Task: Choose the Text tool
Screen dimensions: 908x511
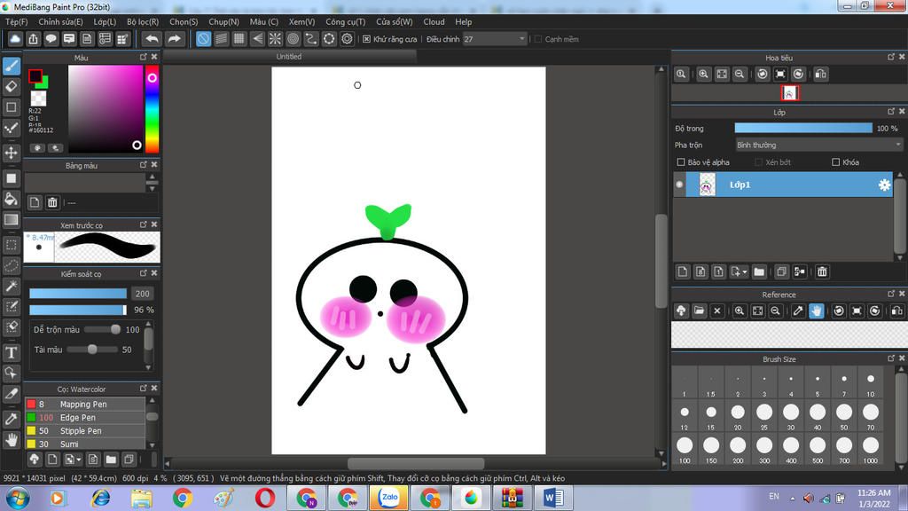Action: coord(12,352)
